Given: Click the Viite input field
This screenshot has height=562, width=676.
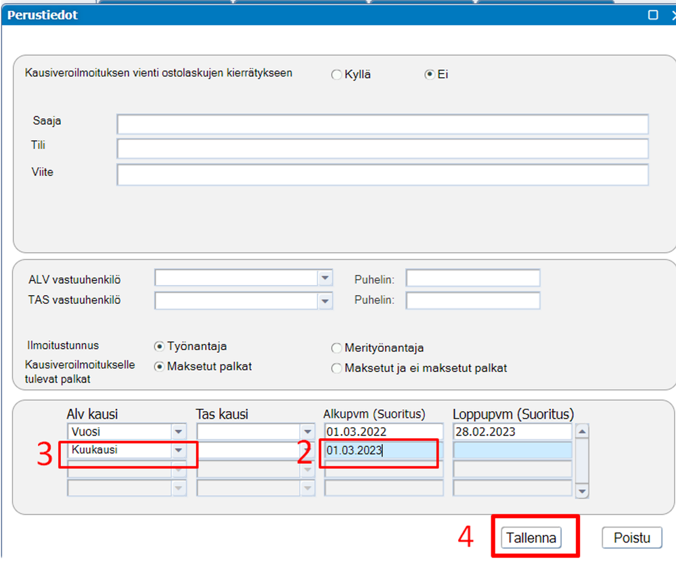Looking at the screenshot, I should [x=382, y=175].
